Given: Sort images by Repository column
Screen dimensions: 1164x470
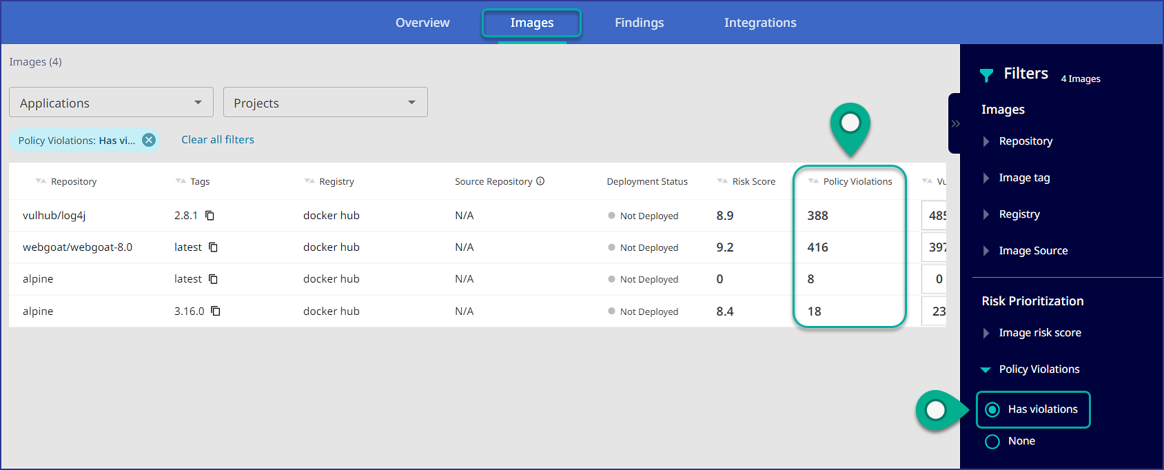Looking at the screenshot, I should [x=73, y=182].
